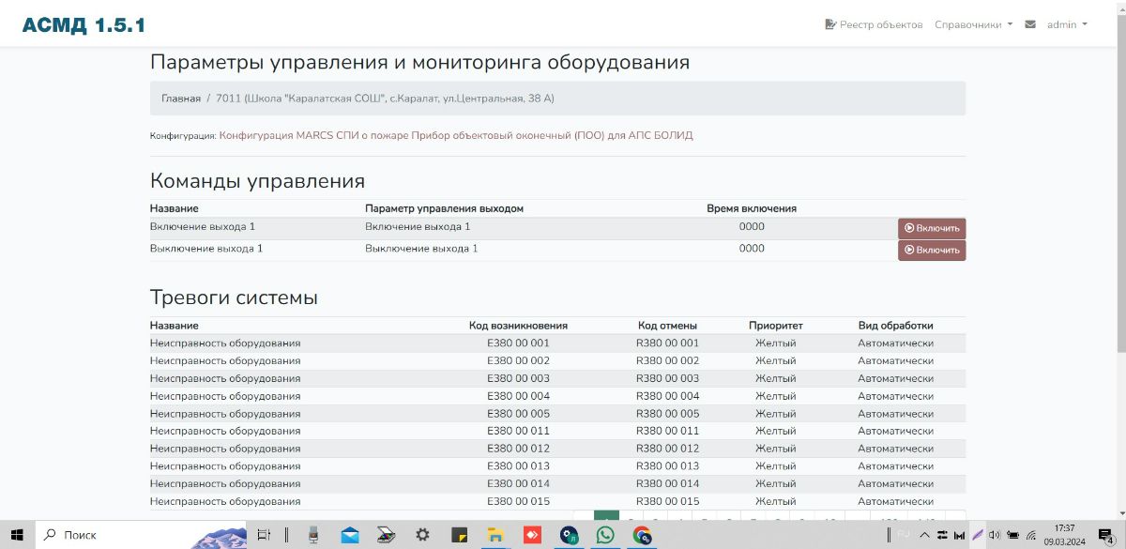1126x549 pixels.
Task: Open WhatsApp from the taskbar
Action: coord(605,535)
